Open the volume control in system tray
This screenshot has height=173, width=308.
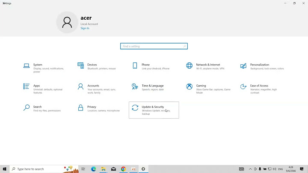[274, 169]
